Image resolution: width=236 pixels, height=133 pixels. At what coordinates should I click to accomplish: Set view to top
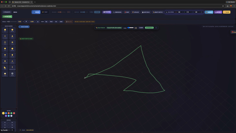(46, 22)
